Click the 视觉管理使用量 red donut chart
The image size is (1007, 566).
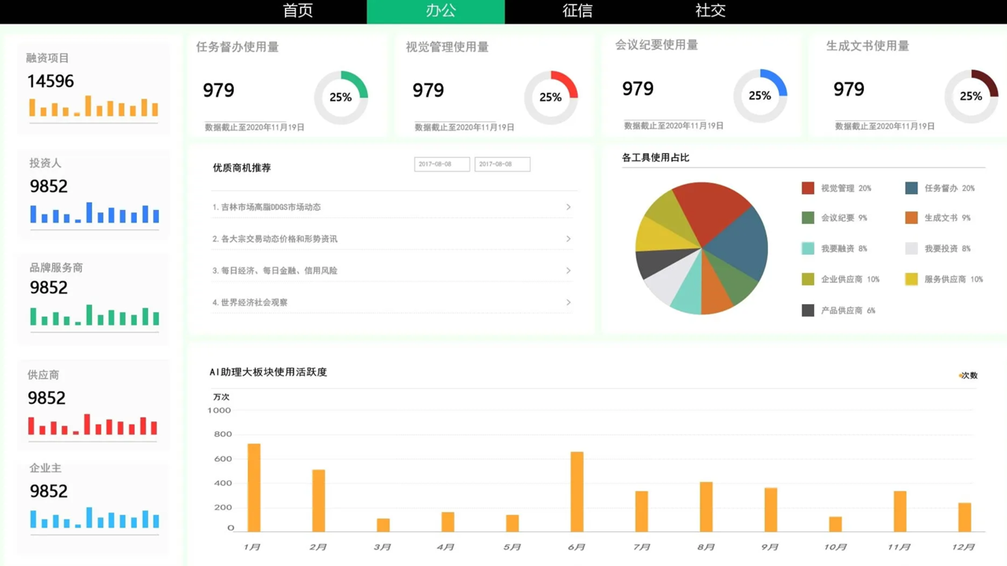click(x=551, y=97)
